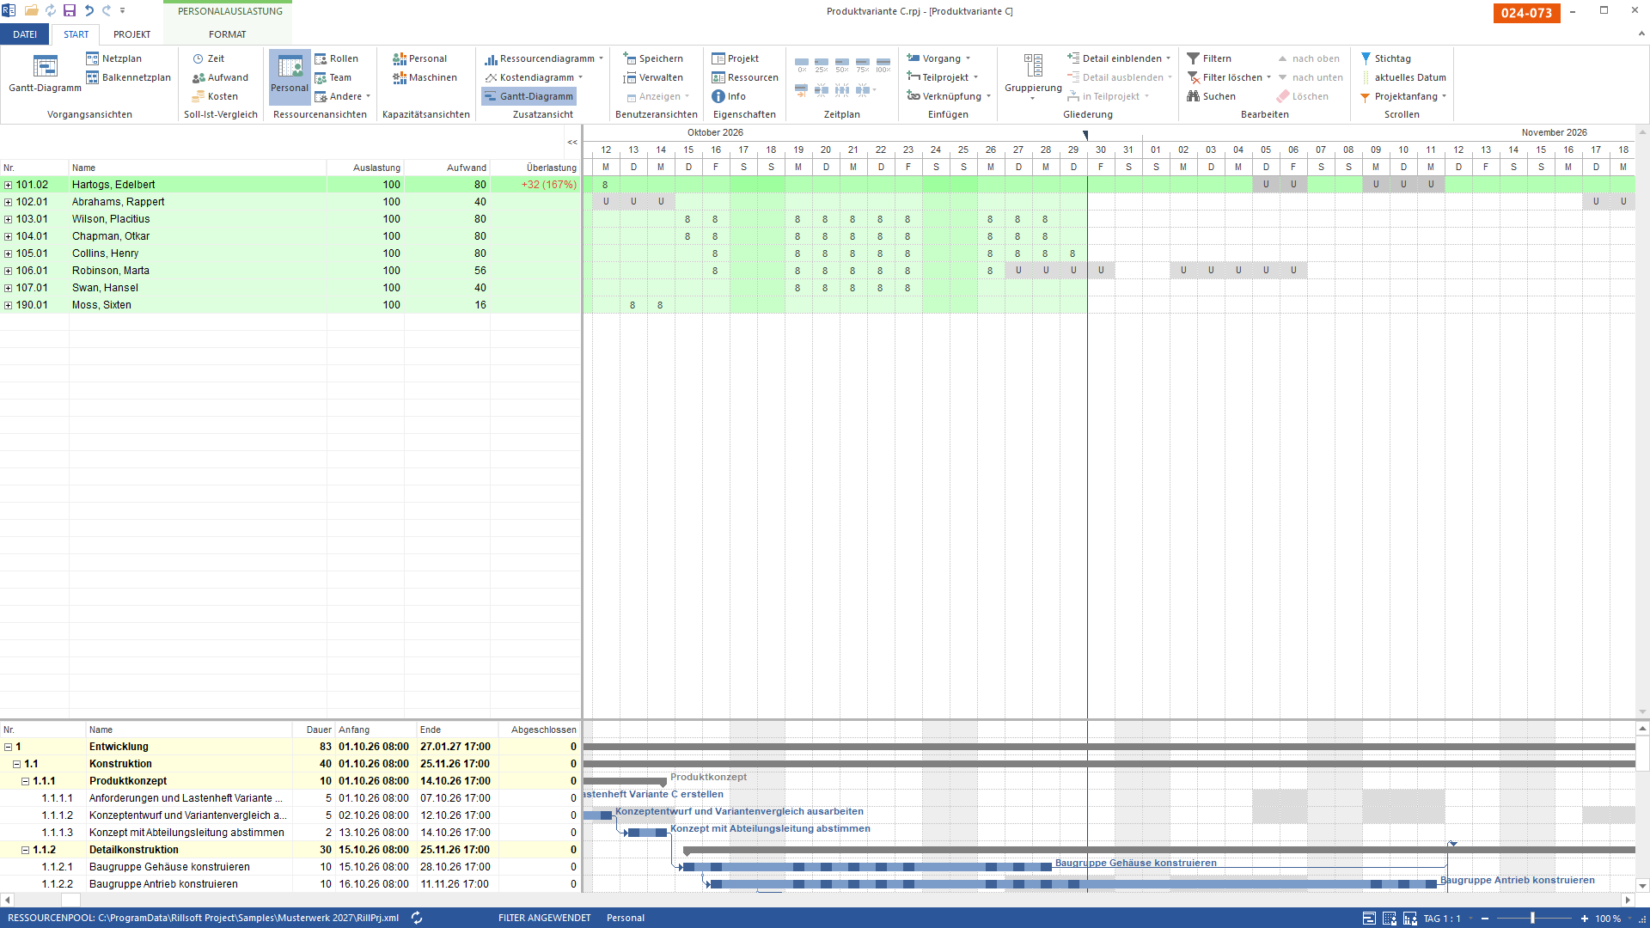Viewport: 1650px width, 928px height.
Task: Click aktuelles Datum scroll button
Action: (x=1402, y=77)
